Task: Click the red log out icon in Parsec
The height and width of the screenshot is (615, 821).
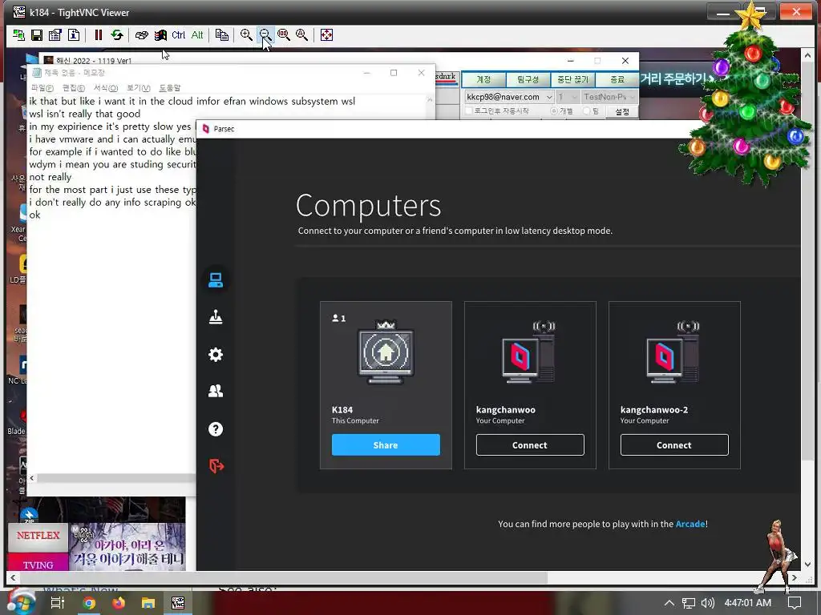Action: pyautogui.click(x=216, y=465)
